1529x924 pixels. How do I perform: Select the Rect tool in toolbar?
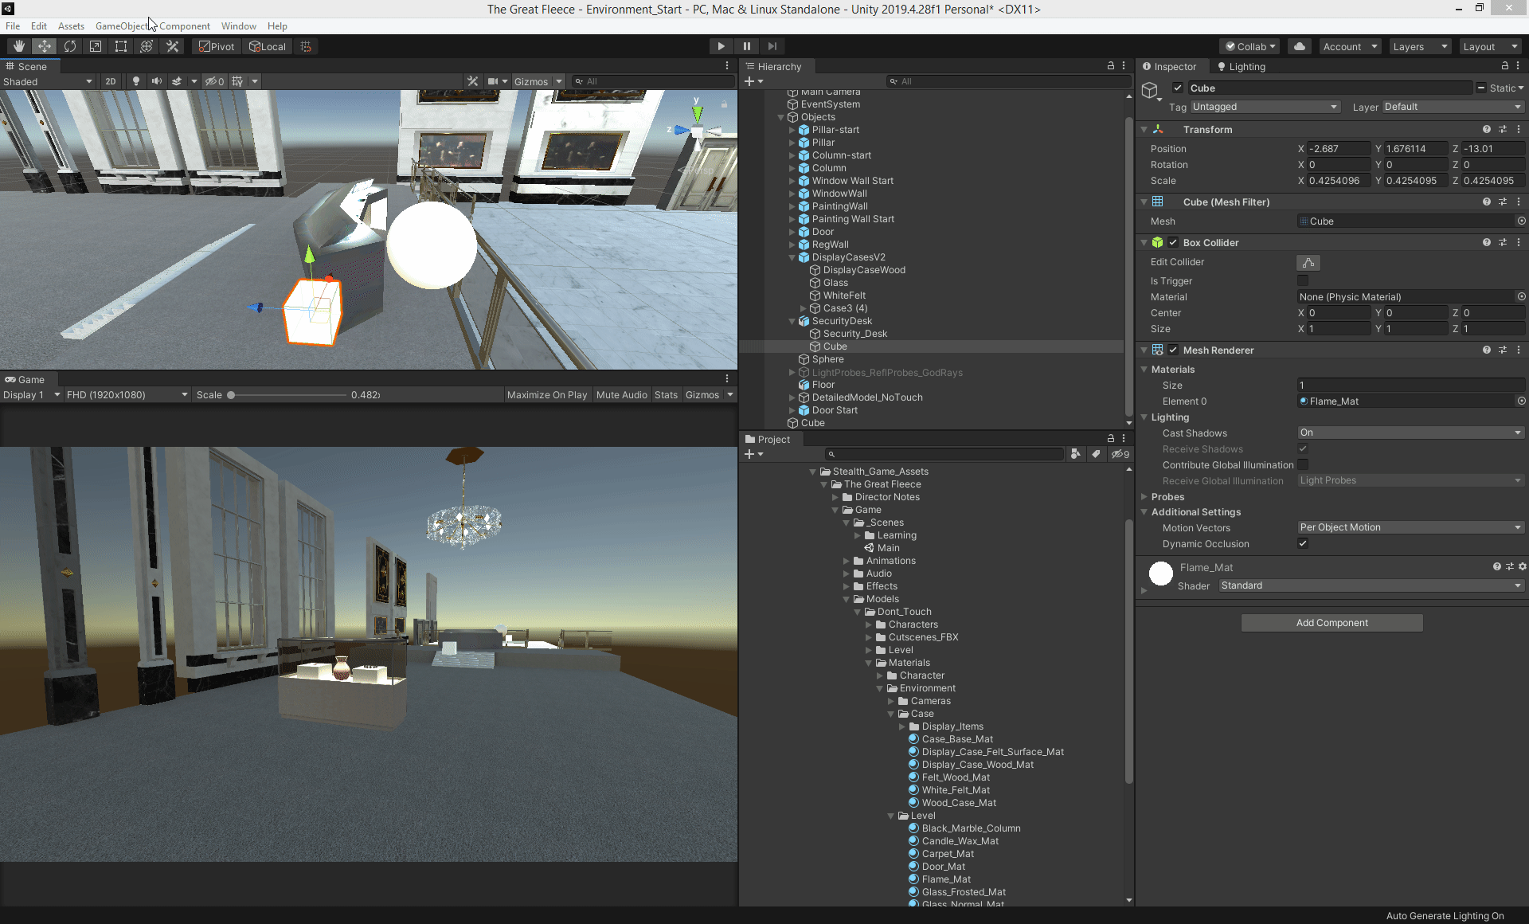click(121, 46)
